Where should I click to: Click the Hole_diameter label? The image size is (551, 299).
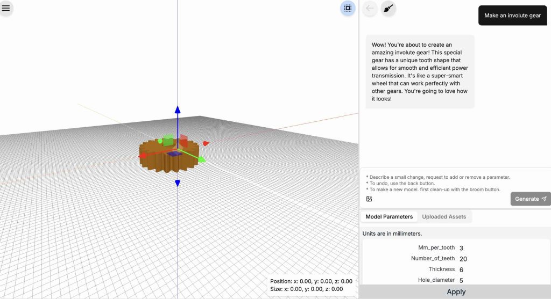pyautogui.click(x=436, y=280)
